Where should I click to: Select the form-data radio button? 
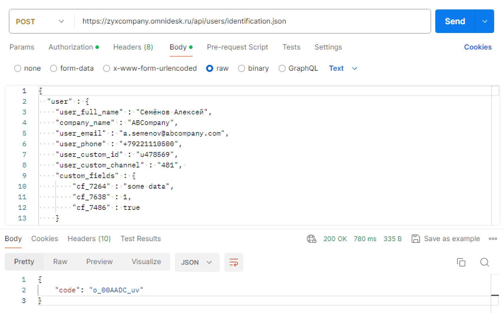54,68
